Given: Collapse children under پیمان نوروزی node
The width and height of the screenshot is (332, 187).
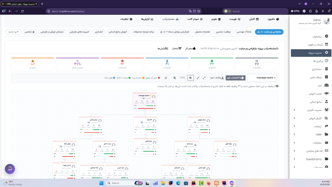Looking at the screenshot, I should [x=199, y=135].
